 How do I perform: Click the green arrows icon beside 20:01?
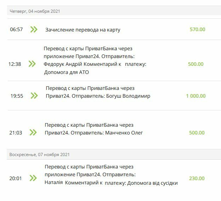(x=33, y=178)
